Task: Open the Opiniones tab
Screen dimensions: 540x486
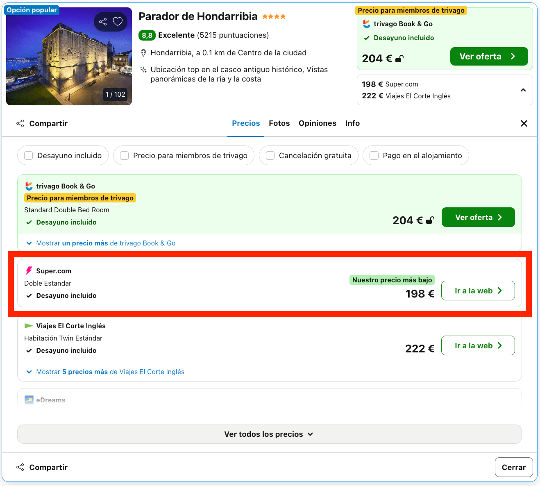Action: coord(318,123)
